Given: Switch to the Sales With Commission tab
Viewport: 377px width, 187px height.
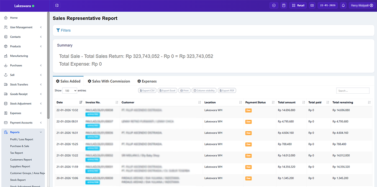Looking at the screenshot, I should point(109,81).
